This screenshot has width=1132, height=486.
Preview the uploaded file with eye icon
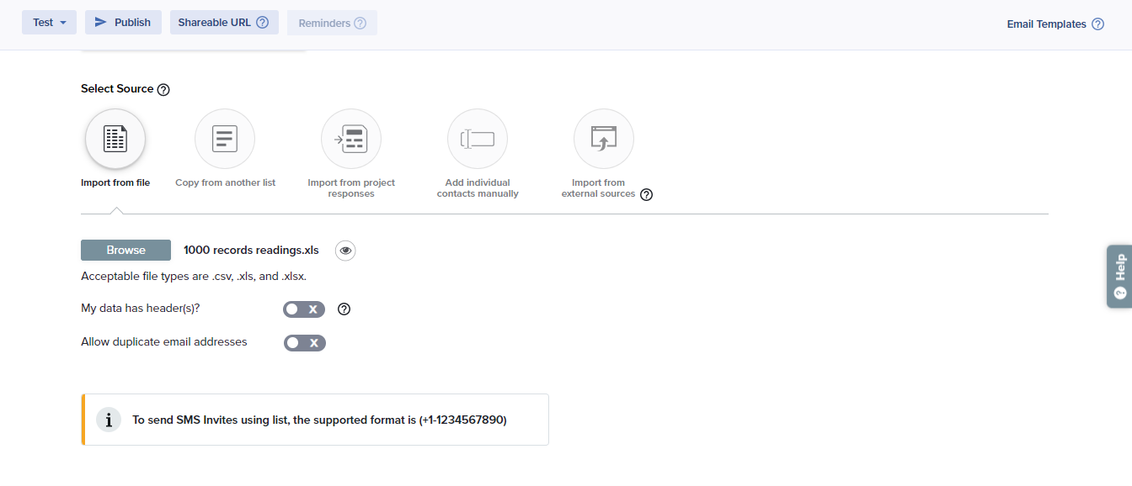pyautogui.click(x=345, y=251)
